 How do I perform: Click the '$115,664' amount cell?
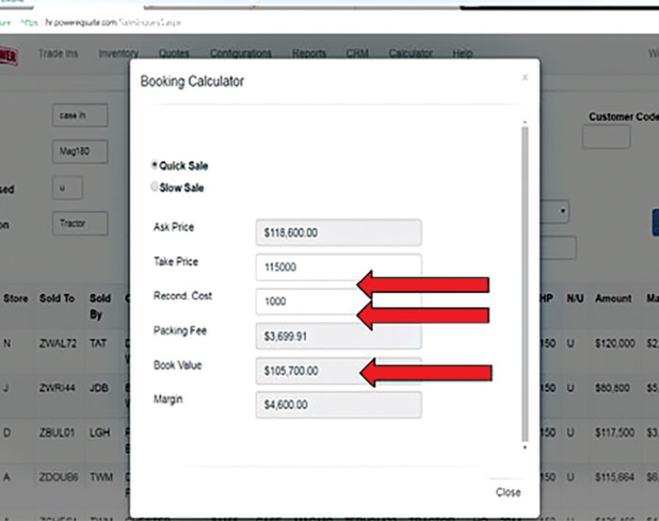pos(615,478)
